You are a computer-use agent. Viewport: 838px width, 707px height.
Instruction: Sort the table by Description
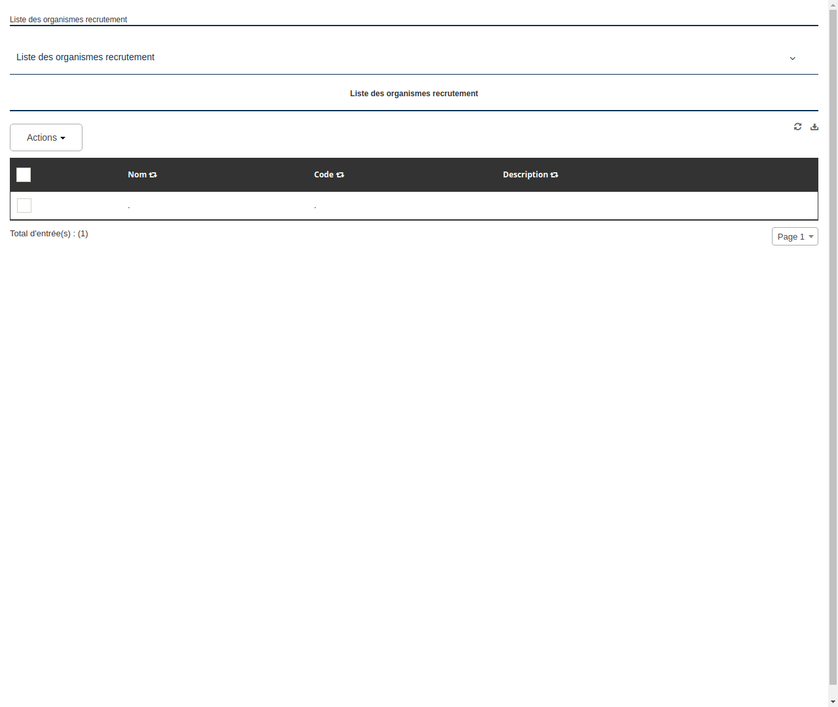pos(554,175)
